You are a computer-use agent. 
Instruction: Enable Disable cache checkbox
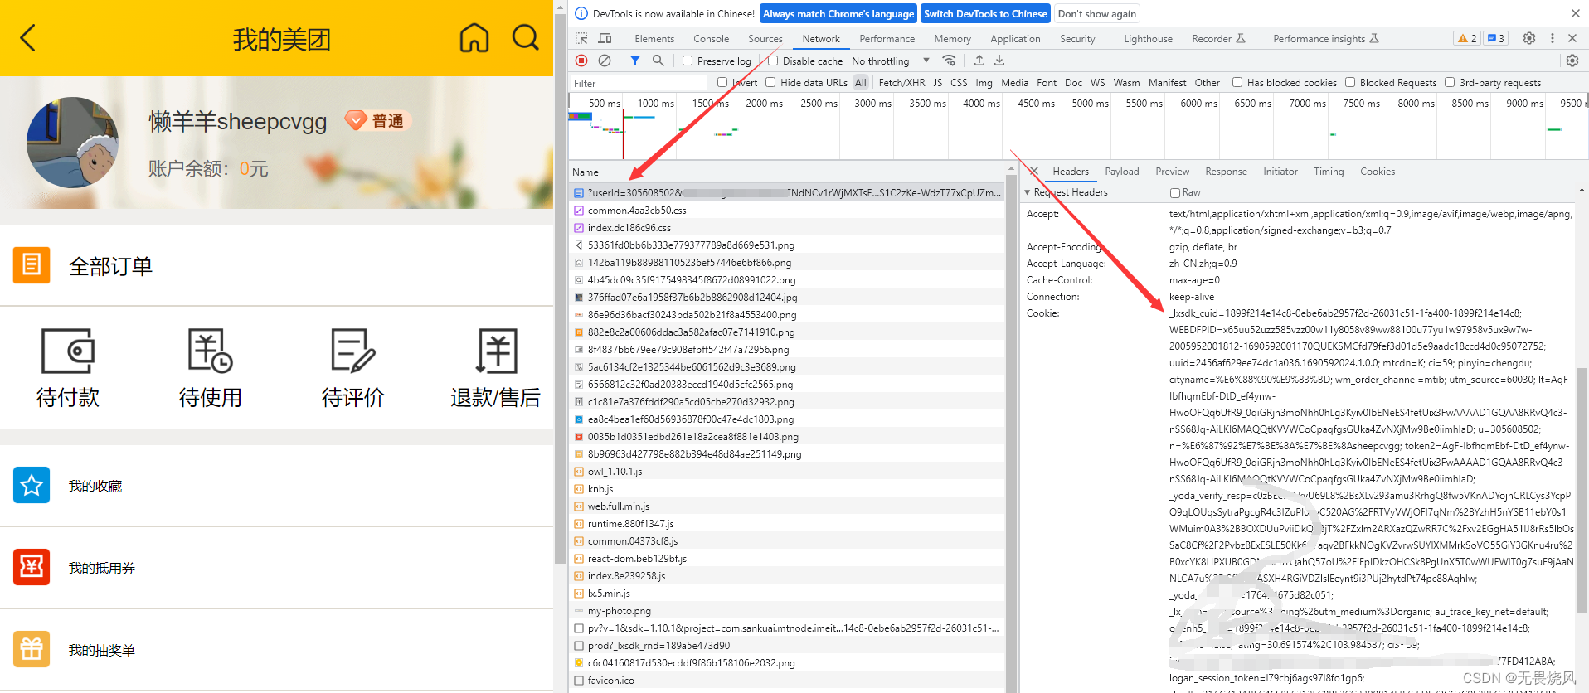[x=773, y=61]
